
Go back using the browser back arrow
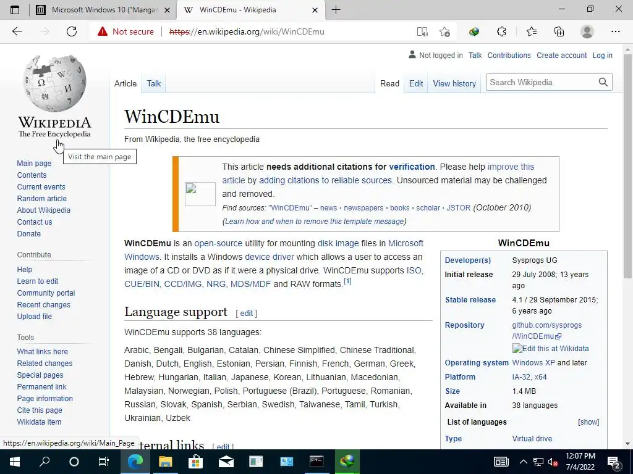click(17, 31)
